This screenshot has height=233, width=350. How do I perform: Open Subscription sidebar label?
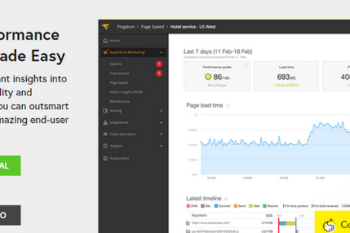click(x=120, y=158)
